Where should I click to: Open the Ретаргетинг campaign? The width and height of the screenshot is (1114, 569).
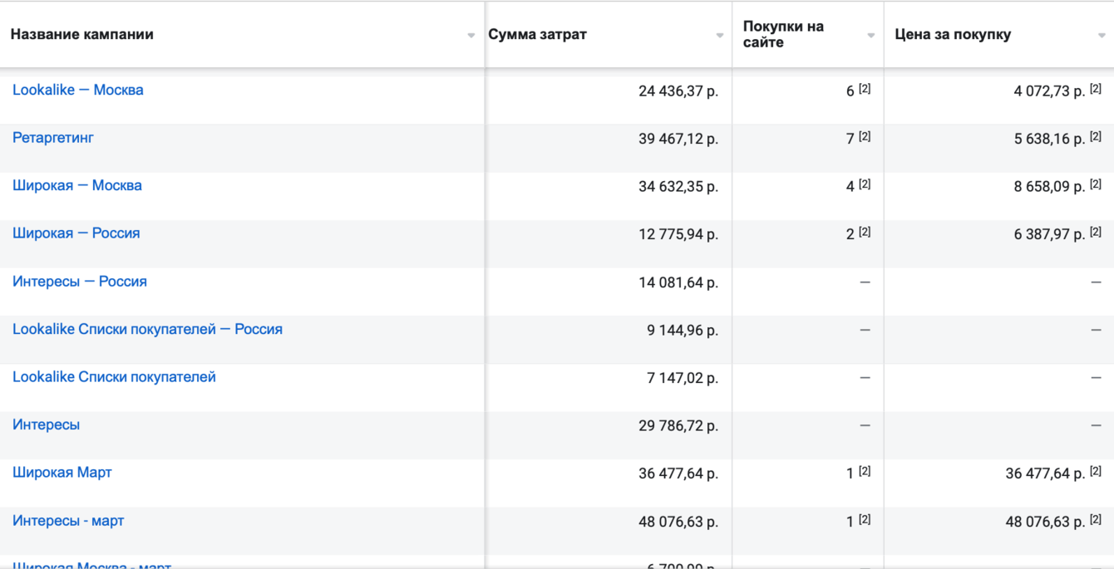(53, 138)
